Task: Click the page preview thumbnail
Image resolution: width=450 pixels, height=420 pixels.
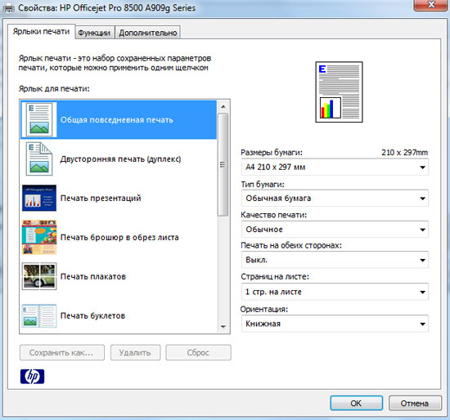Action: coord(339,92)
